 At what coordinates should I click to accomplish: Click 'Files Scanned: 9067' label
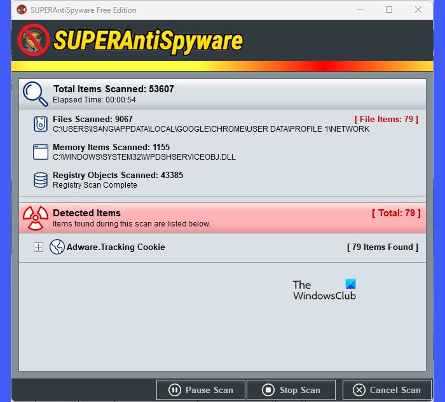pos(93,119)
